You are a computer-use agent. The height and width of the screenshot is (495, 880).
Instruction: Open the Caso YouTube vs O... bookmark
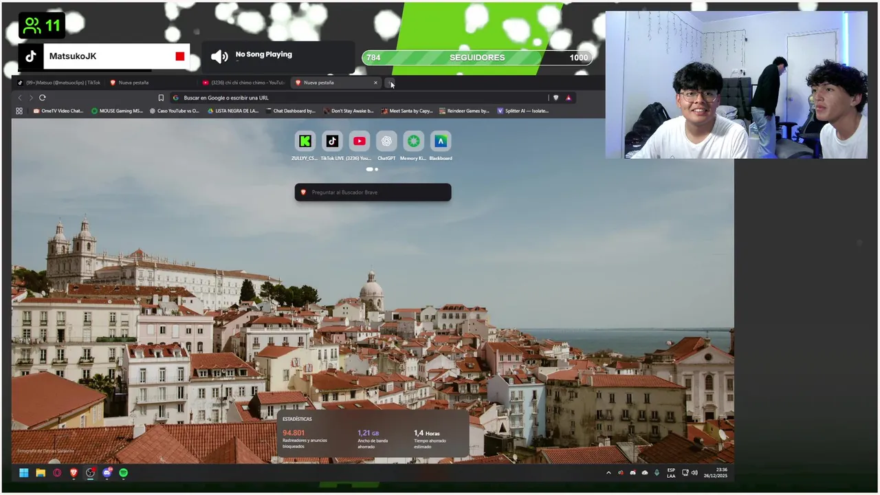(175, 111)
